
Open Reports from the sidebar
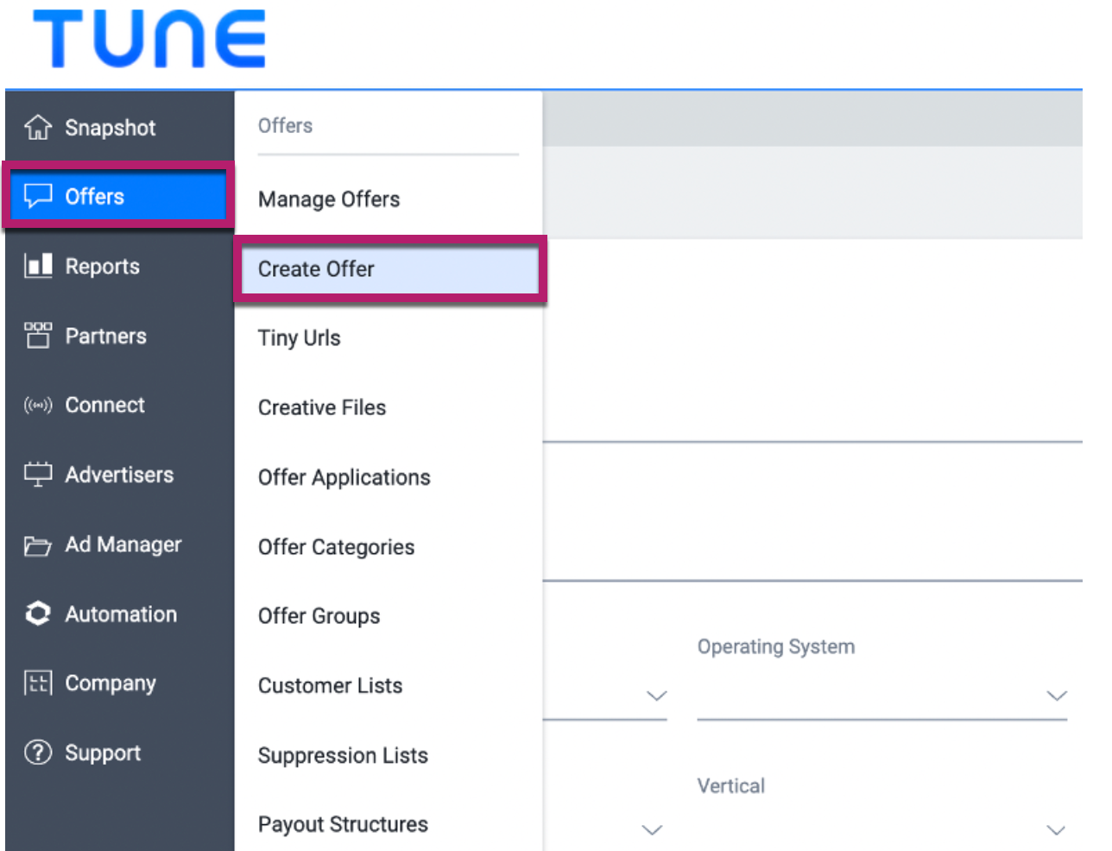pyautogui.click(x=119, y=266)
